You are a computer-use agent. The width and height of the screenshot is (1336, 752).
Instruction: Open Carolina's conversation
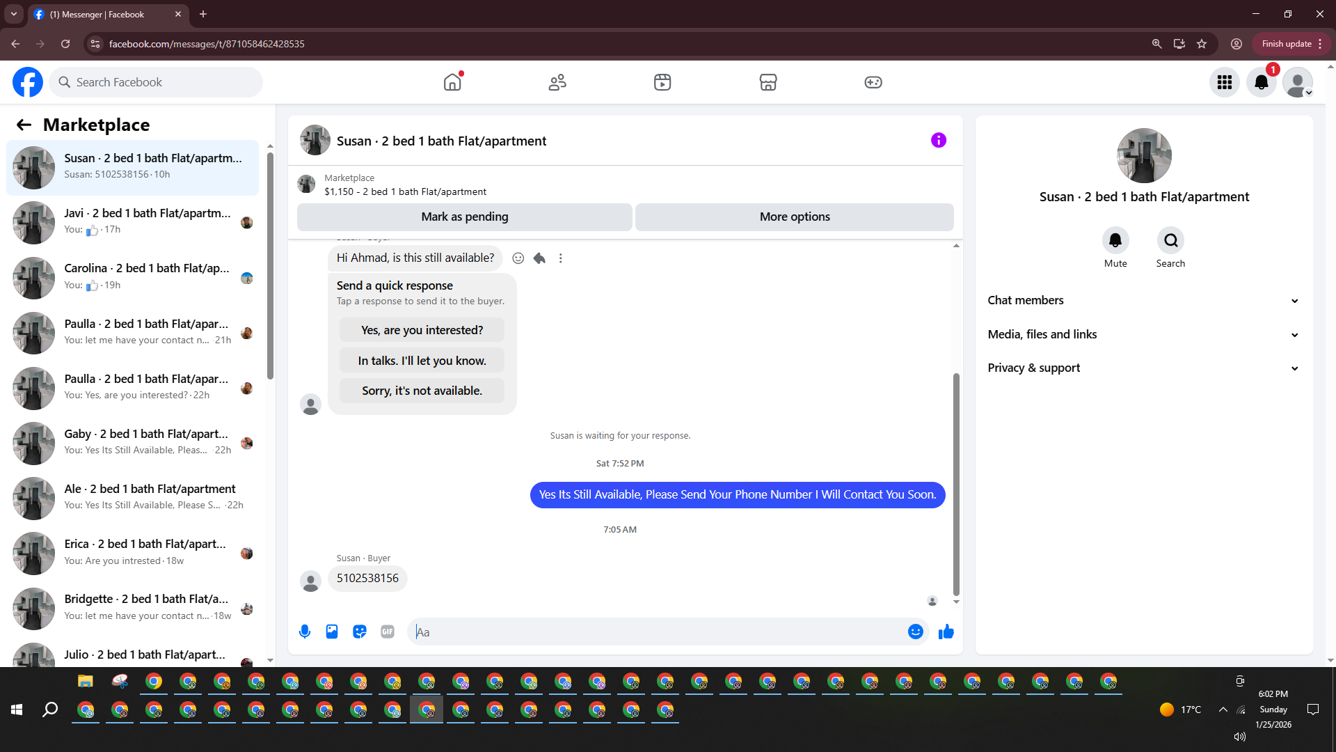(x=132, y=277)
